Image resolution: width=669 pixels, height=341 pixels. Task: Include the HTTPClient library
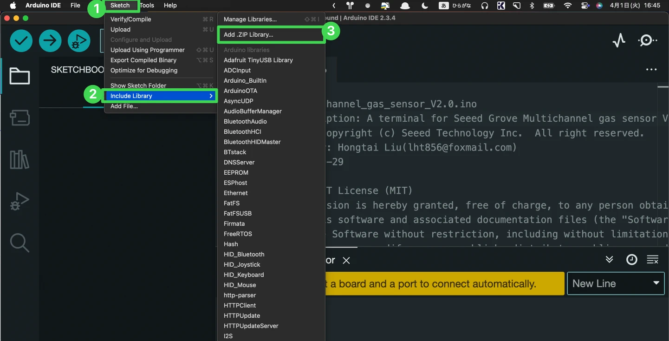pos(271,305)
